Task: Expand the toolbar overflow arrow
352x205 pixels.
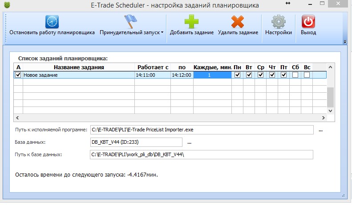Action: click(x=345, y=42)
